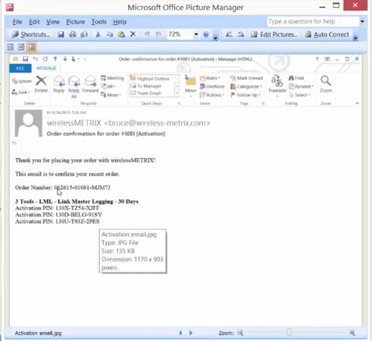Click Activation PIN: 130U-T93Z-2PES line
The width and height of the screenshot is (372, 341).
pos(57,221)
